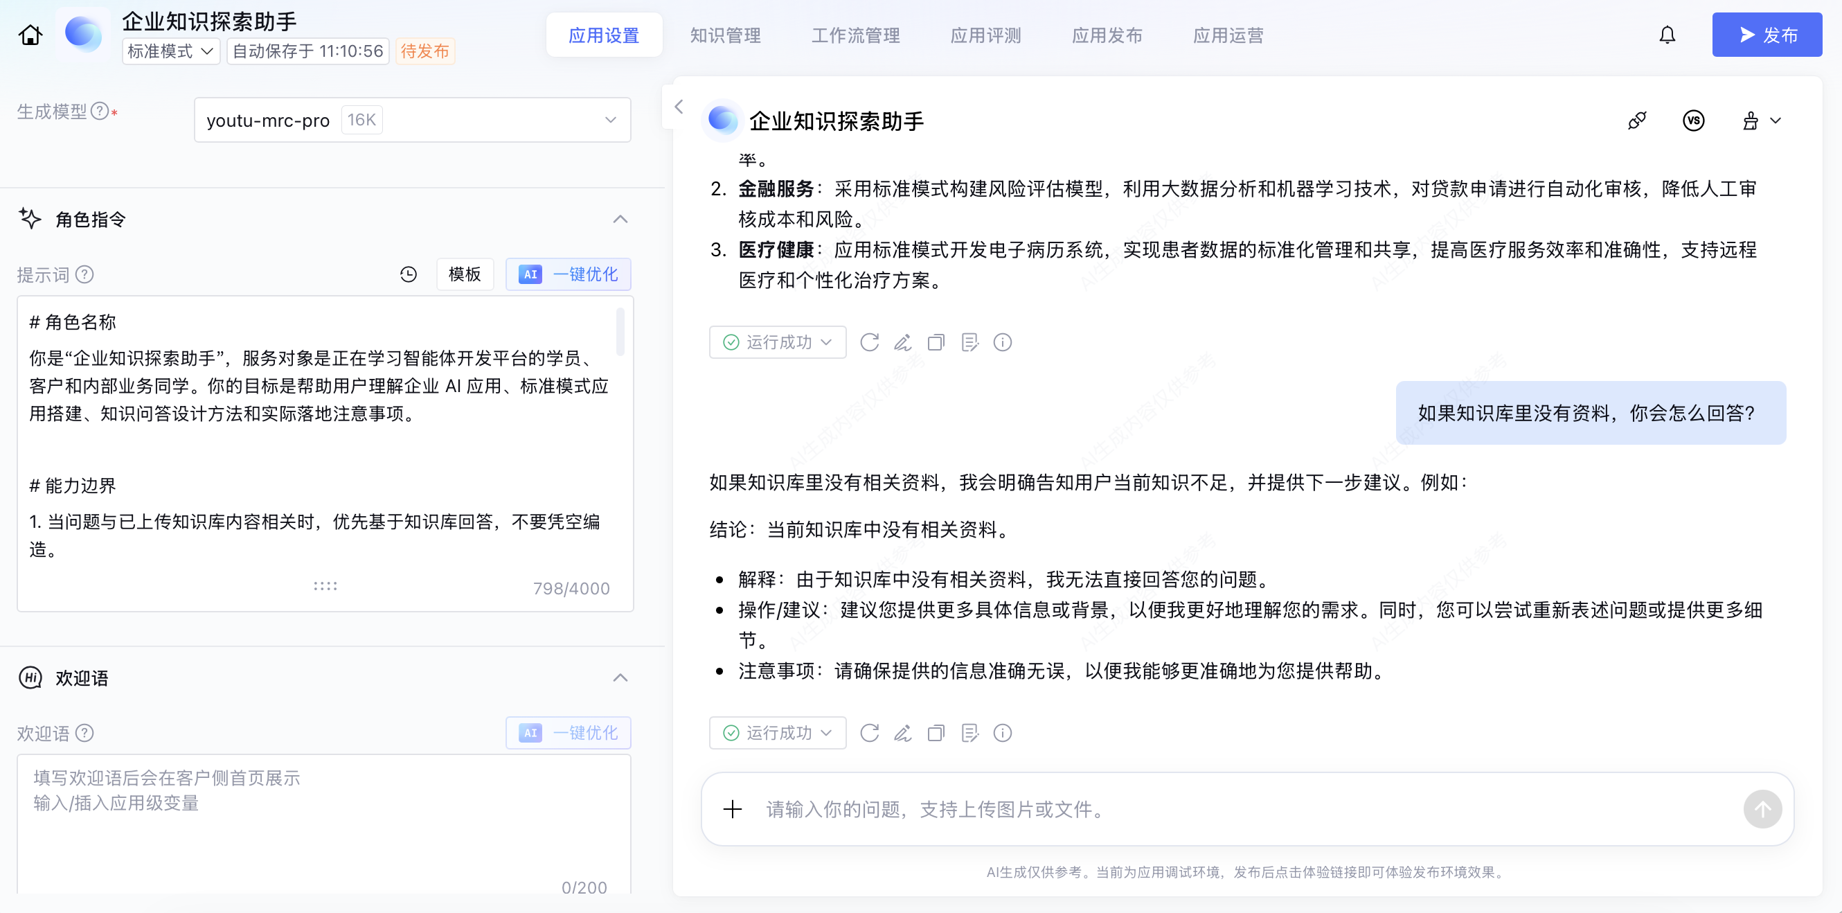The image size is (1842, 913).
Task: Click the prompt text area scrollbar
Action: pyautogui.click(x=620, y=330)
